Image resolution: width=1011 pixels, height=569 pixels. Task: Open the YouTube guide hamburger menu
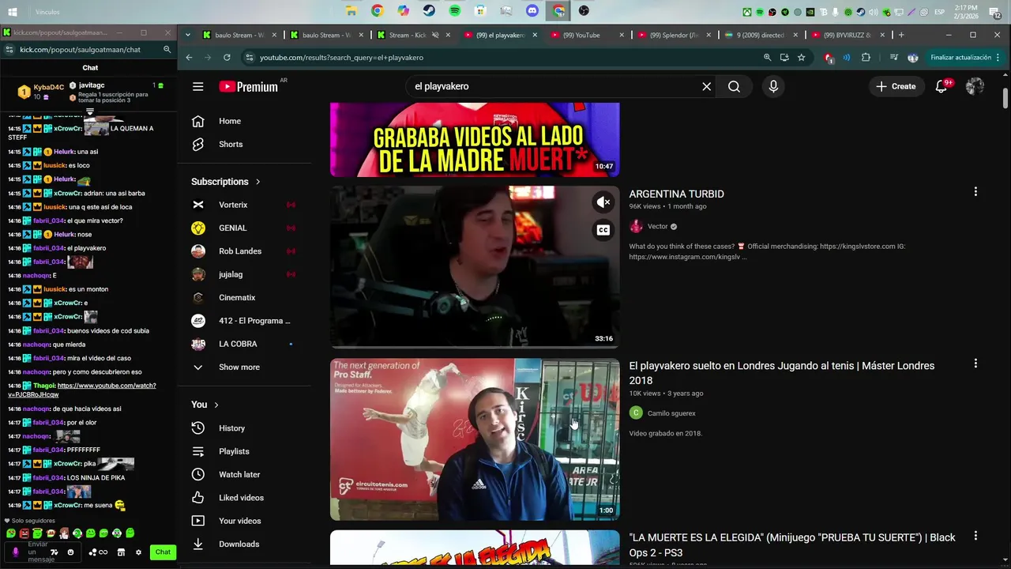point(197,86)
